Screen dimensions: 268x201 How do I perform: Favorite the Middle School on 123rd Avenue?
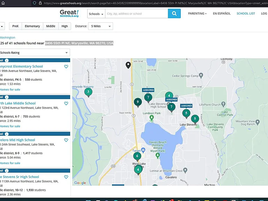[x=66, y=103]
